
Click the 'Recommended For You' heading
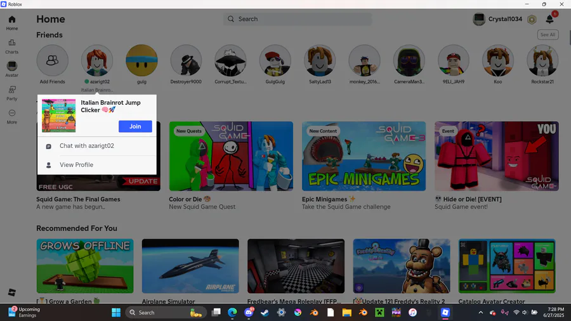pyautogui.click(x=77, y=228)
